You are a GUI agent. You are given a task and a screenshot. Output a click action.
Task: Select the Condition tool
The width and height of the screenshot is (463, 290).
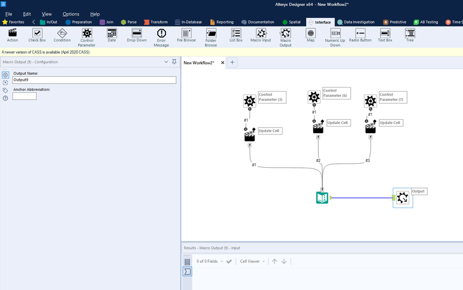[x=62, y=35]
